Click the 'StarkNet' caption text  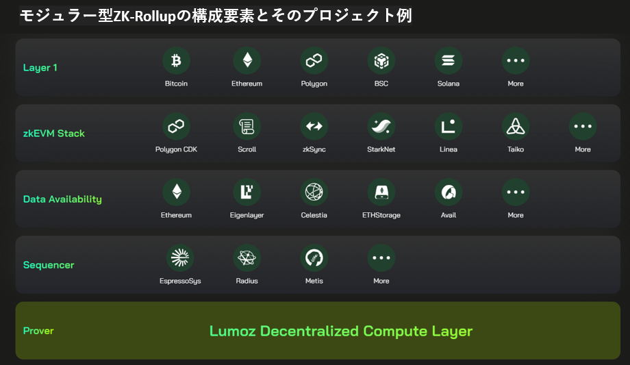tap(381, 149)
